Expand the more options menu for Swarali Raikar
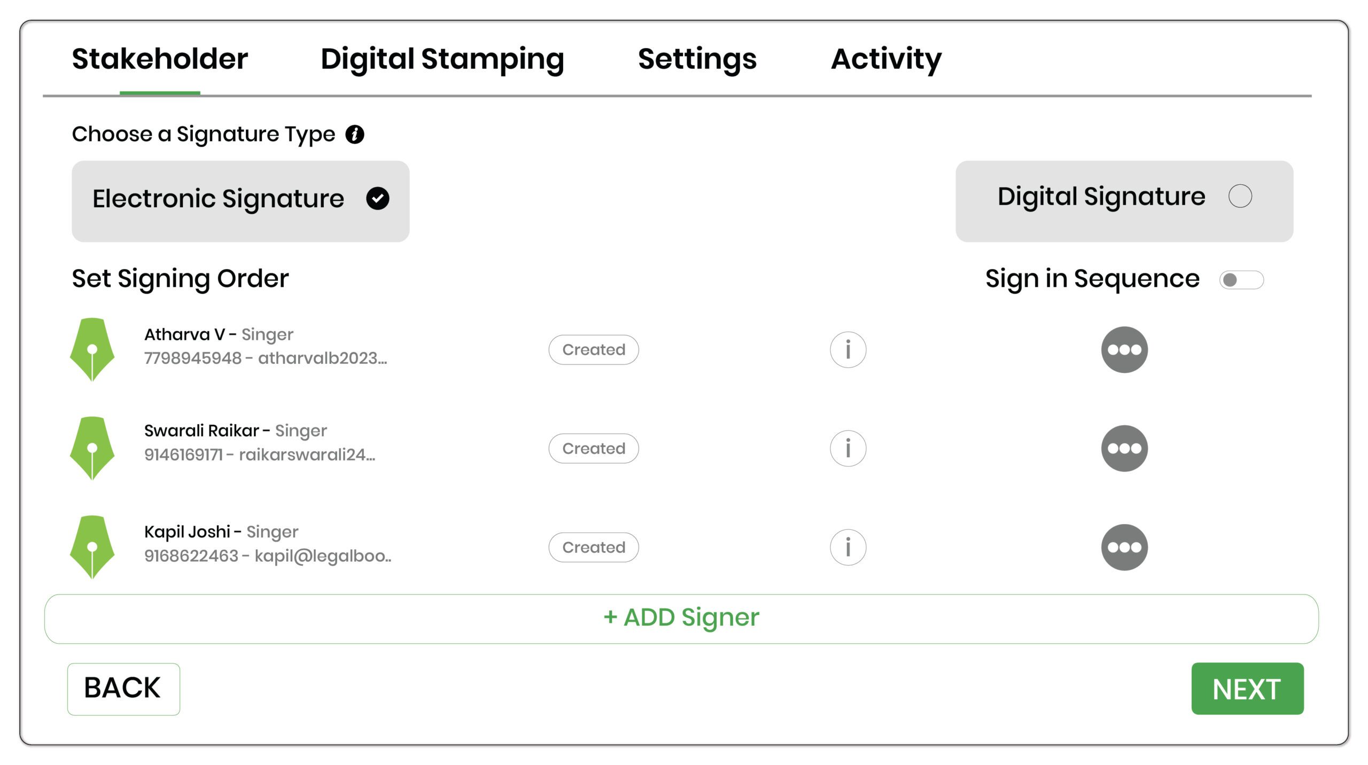This screenshot has width=1368, height=765. coord(1124,448)
